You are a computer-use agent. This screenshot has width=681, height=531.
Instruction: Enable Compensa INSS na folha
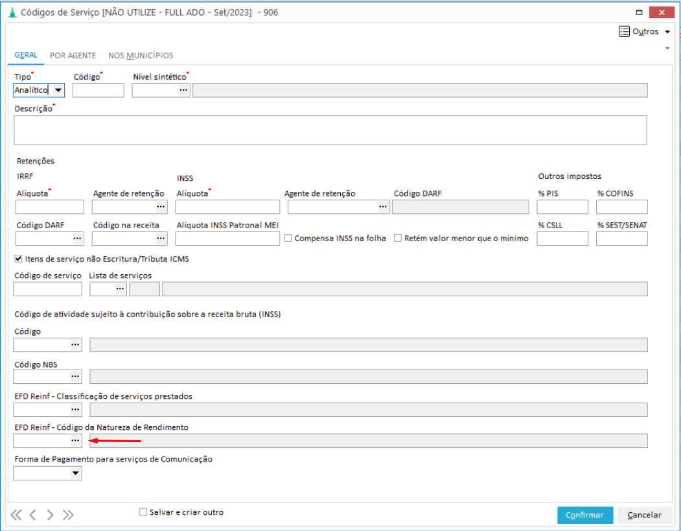288,239
